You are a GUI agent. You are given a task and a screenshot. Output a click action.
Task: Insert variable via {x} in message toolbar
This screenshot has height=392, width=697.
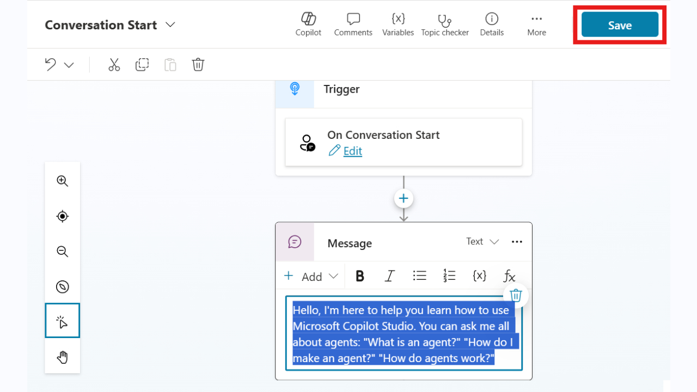[479, 275]
